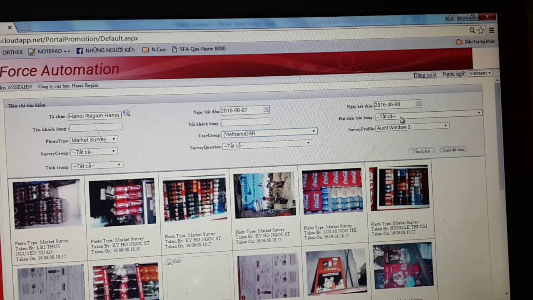The height and width of the screenshot is (300, 533).
Task: Open calendar for Ngày bắt đầu date
Action: pos(266,110)
